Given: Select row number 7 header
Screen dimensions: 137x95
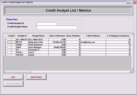Looking at the screenshot, I should (5, 55).
